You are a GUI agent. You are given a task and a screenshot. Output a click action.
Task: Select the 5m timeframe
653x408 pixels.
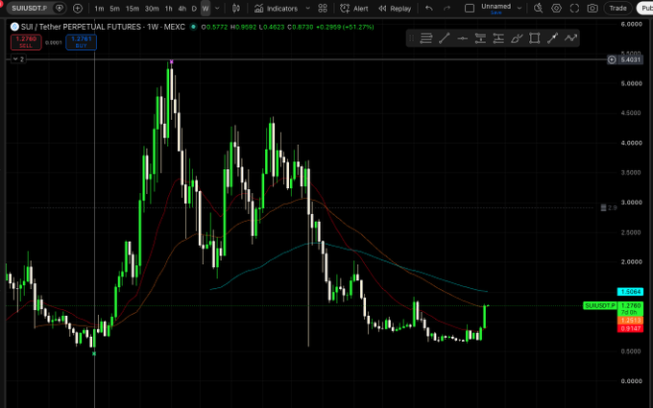[114, 9]
